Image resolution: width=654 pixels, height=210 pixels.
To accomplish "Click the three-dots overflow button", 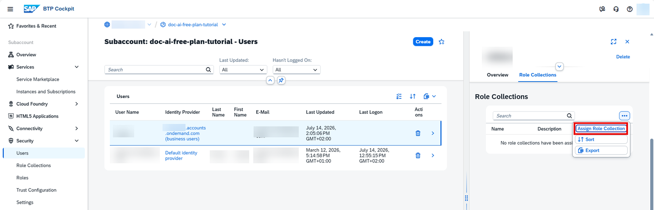I will click(x=624, y=116).
